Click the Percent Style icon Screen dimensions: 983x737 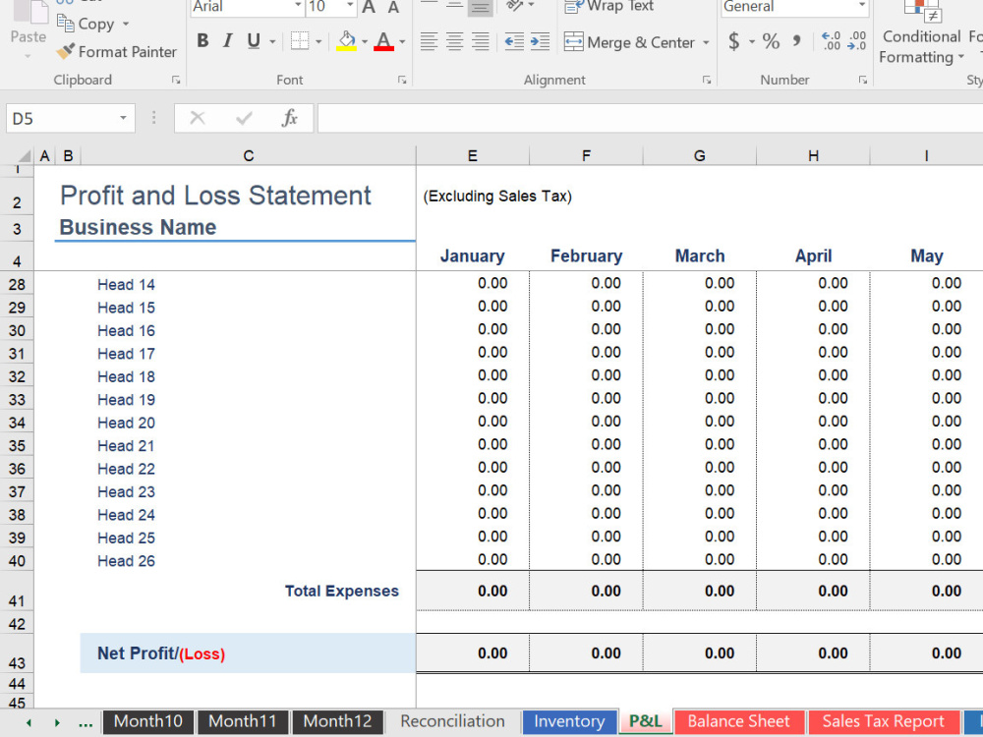771,41
